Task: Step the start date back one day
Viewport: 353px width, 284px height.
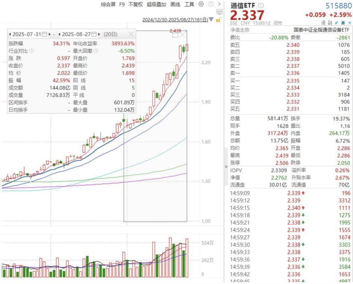Action: point(10,34)
